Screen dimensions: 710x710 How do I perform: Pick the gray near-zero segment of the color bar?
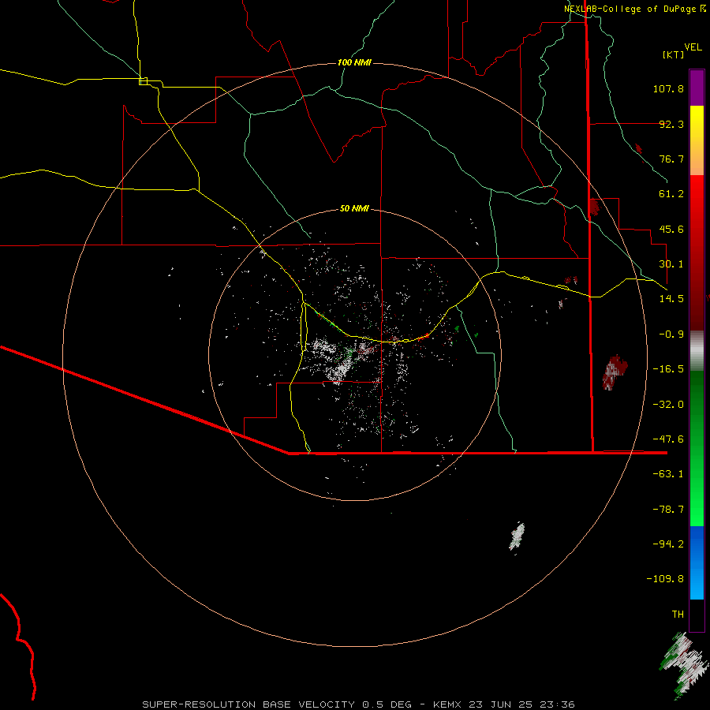pyautogui.click(x=697, y=351)
